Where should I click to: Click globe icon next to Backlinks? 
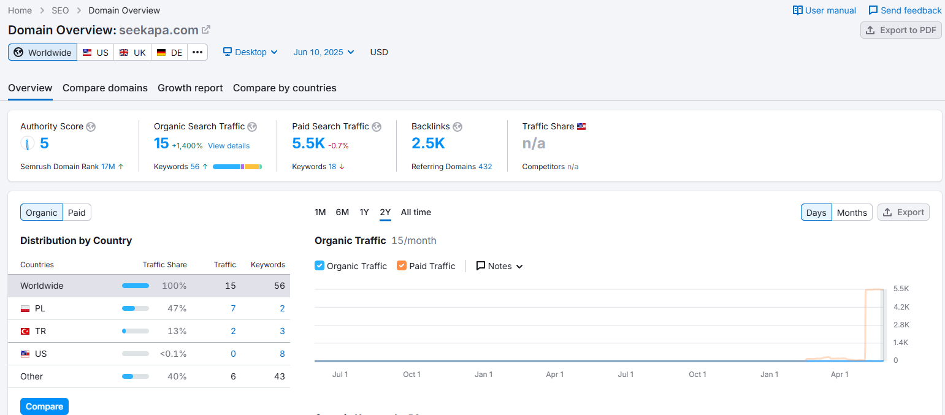click(457, 127)
